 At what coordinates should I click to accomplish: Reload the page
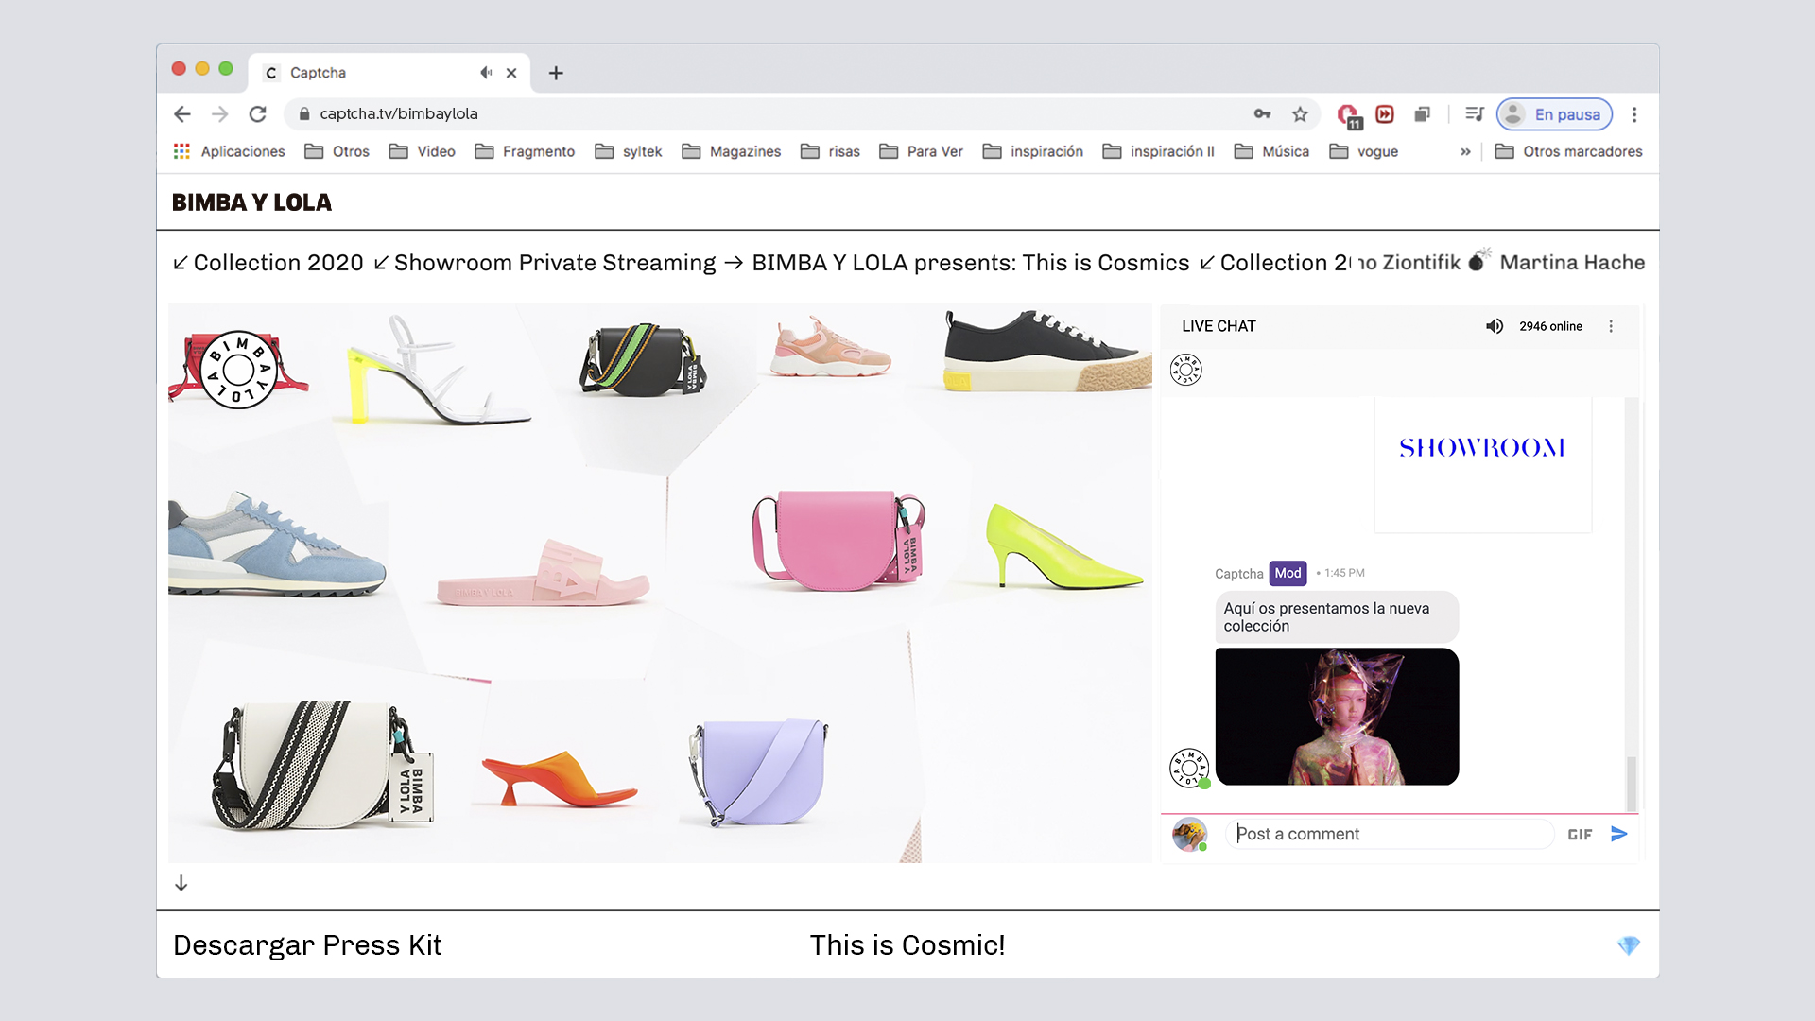(257, 114)
